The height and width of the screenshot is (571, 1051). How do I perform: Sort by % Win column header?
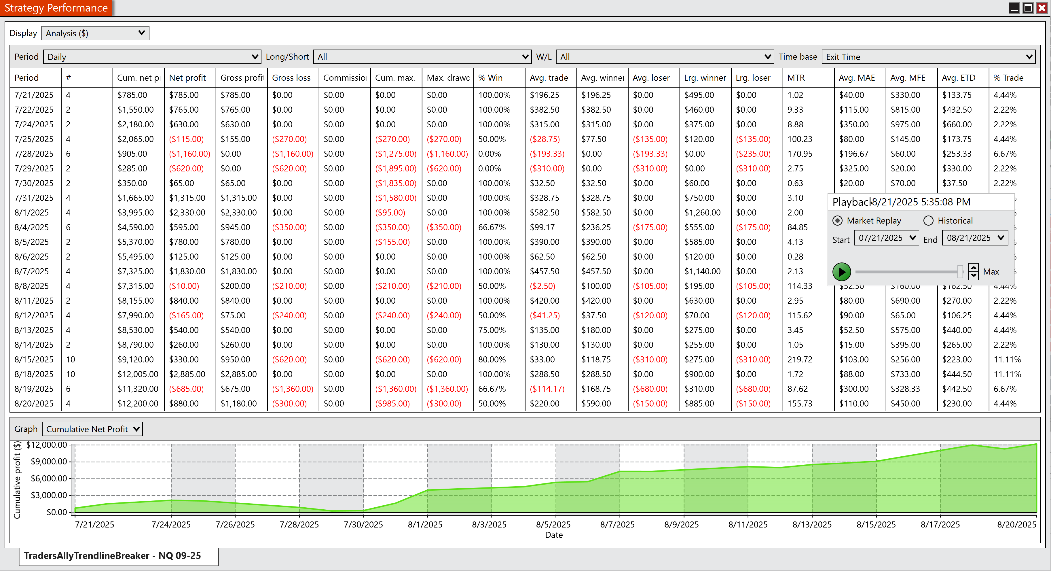pos(490,77)
